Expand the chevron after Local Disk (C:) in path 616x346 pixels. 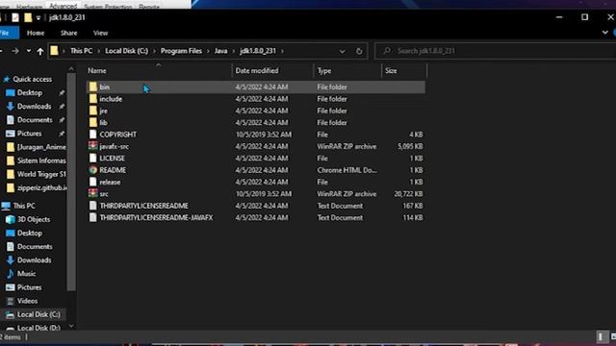point(155,51)
